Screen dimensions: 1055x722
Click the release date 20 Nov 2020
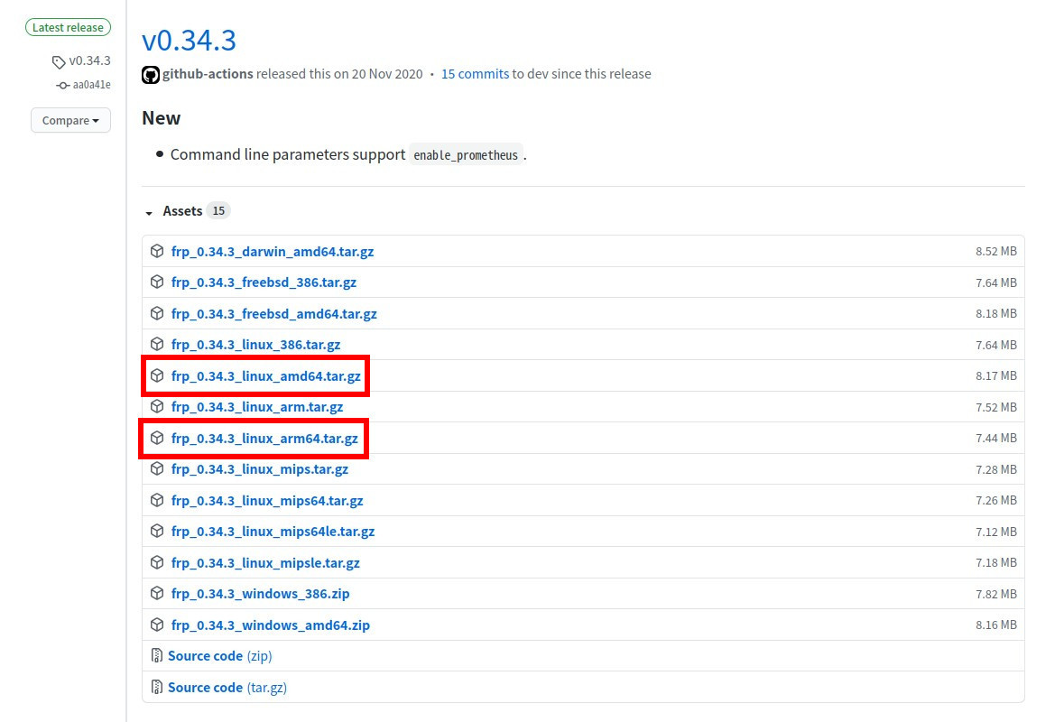387,74
